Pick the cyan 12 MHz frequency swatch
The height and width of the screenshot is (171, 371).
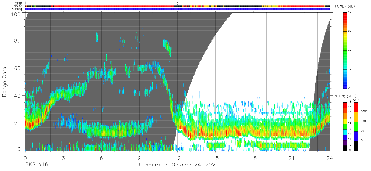tap(345, 132)
